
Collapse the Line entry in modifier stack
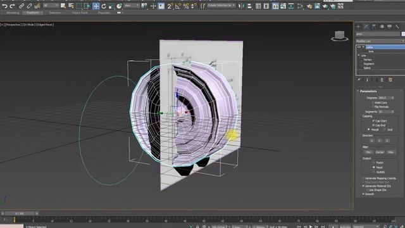click(x=359, y=55)
